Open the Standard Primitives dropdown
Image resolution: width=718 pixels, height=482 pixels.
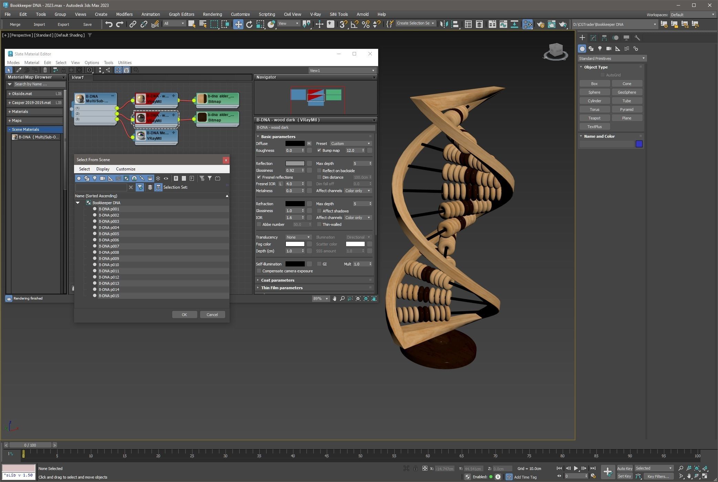click(612, 59)
